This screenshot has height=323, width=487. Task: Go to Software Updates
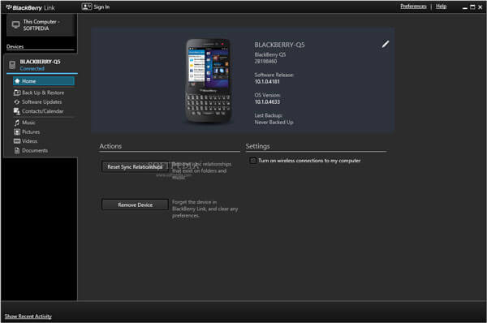point(38,102)
